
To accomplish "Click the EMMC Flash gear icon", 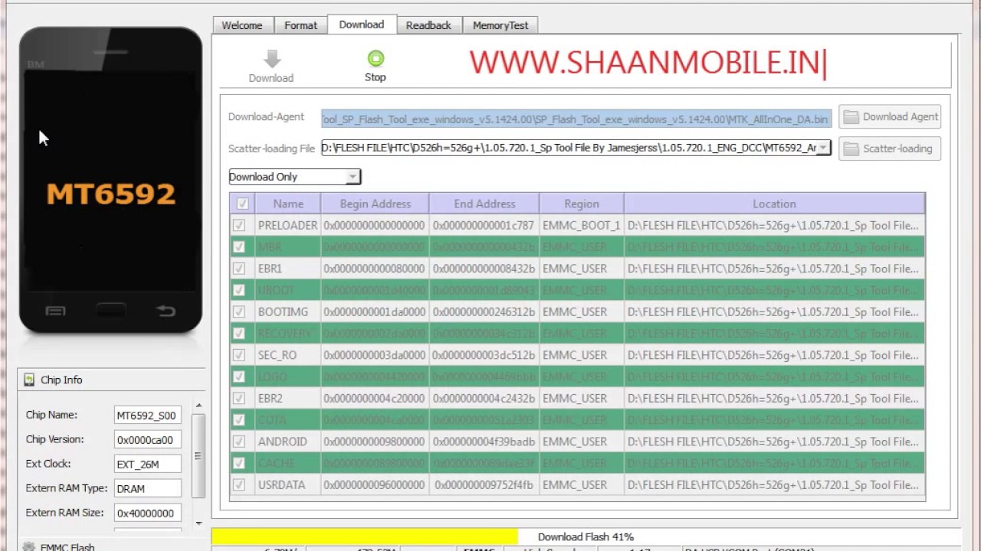I will click(29, 547).
